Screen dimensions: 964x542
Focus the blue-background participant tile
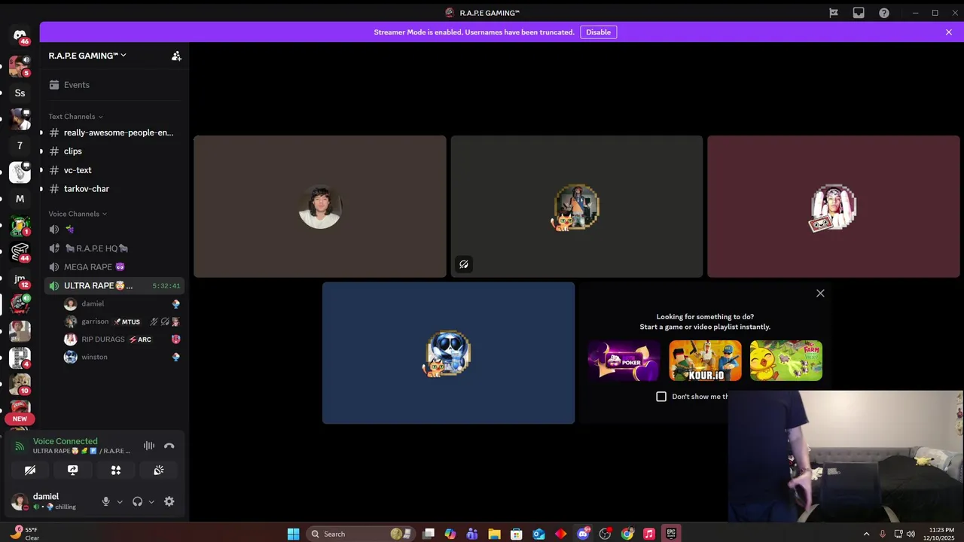(x=448, y=353)
